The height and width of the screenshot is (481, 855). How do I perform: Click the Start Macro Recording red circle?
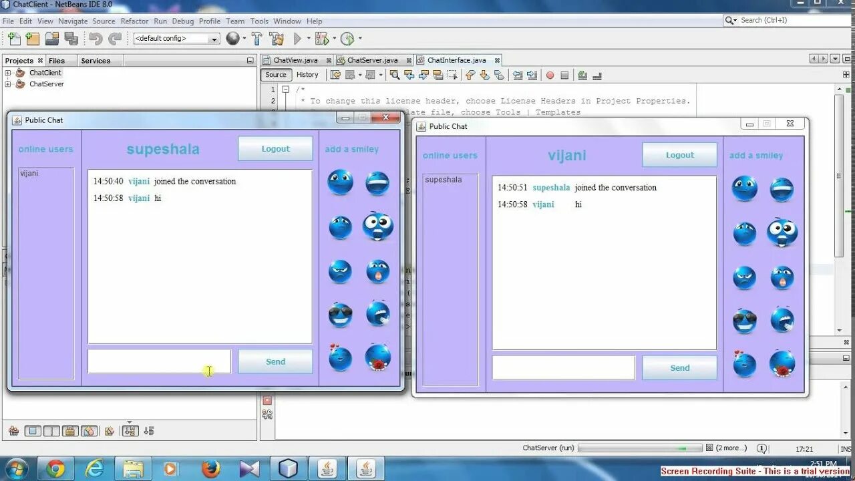point(550,75)
